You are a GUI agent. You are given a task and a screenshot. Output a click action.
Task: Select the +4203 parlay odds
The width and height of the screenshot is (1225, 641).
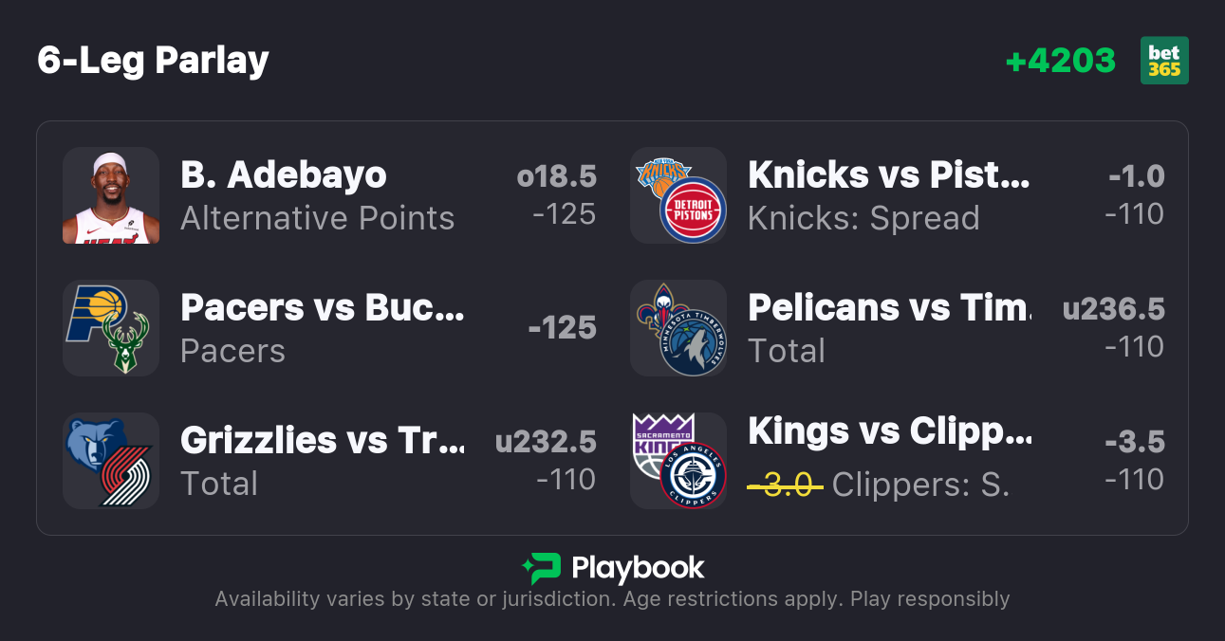pyautogui.click(x=1060, y=61)
